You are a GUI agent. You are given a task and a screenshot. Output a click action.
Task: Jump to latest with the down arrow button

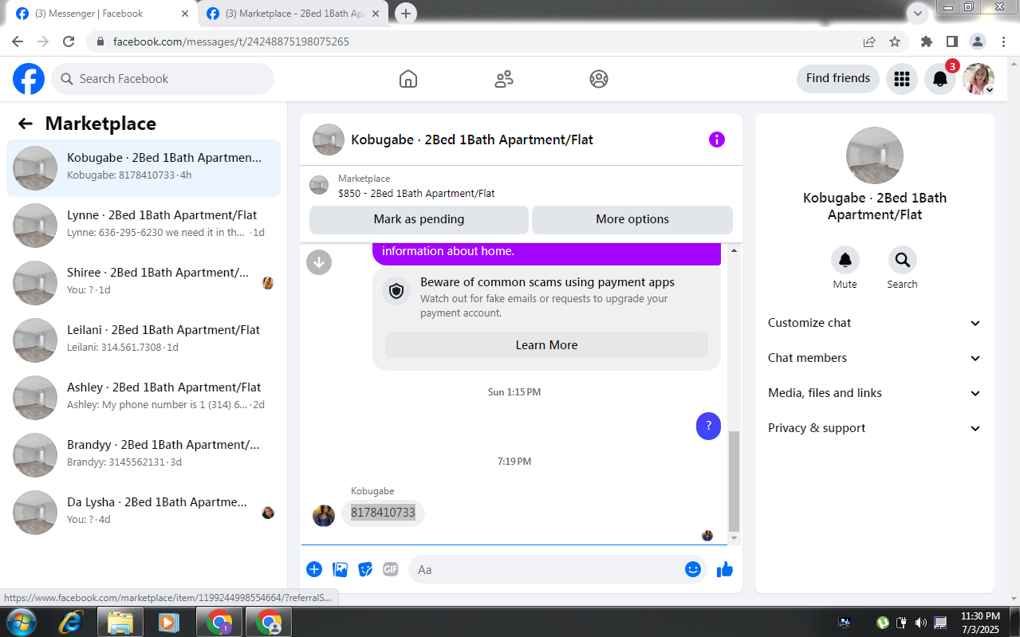click(x=319, y=261)
